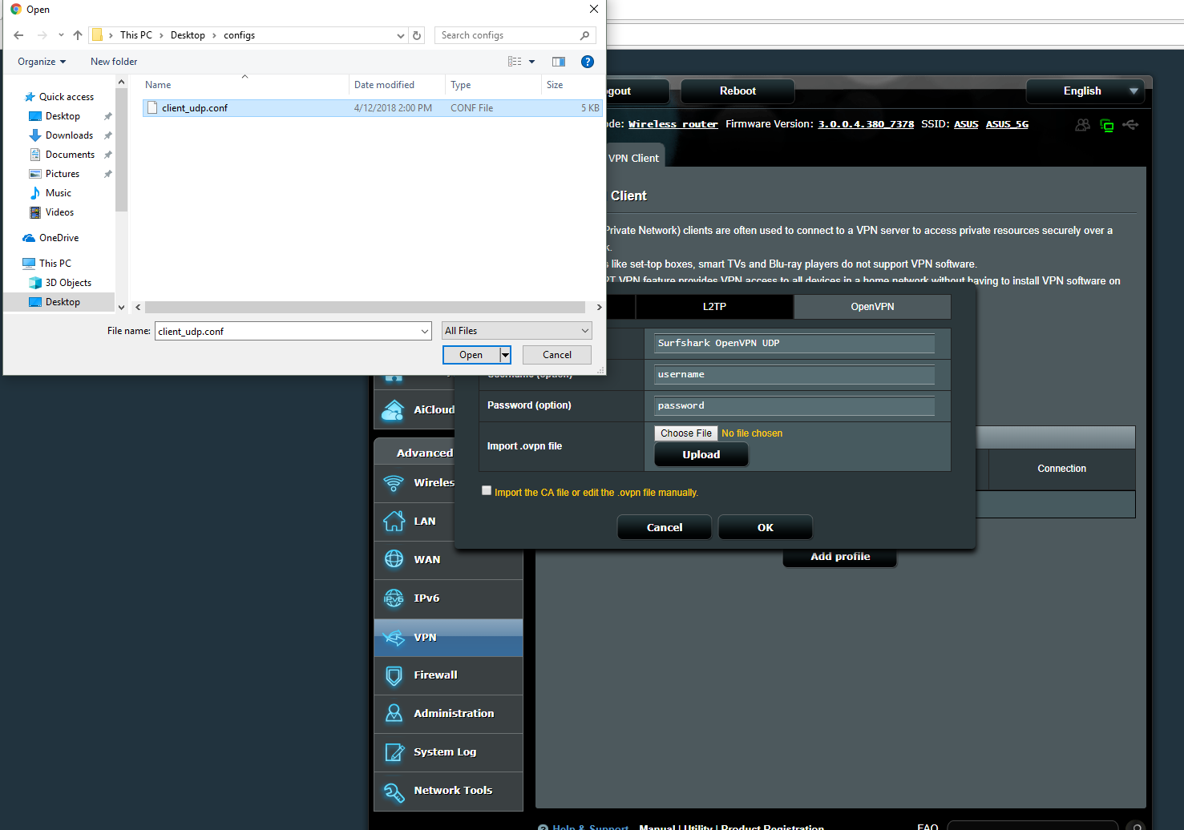Click the Firewall shield icon
The image size is (1184, 830).
(394, 676)
